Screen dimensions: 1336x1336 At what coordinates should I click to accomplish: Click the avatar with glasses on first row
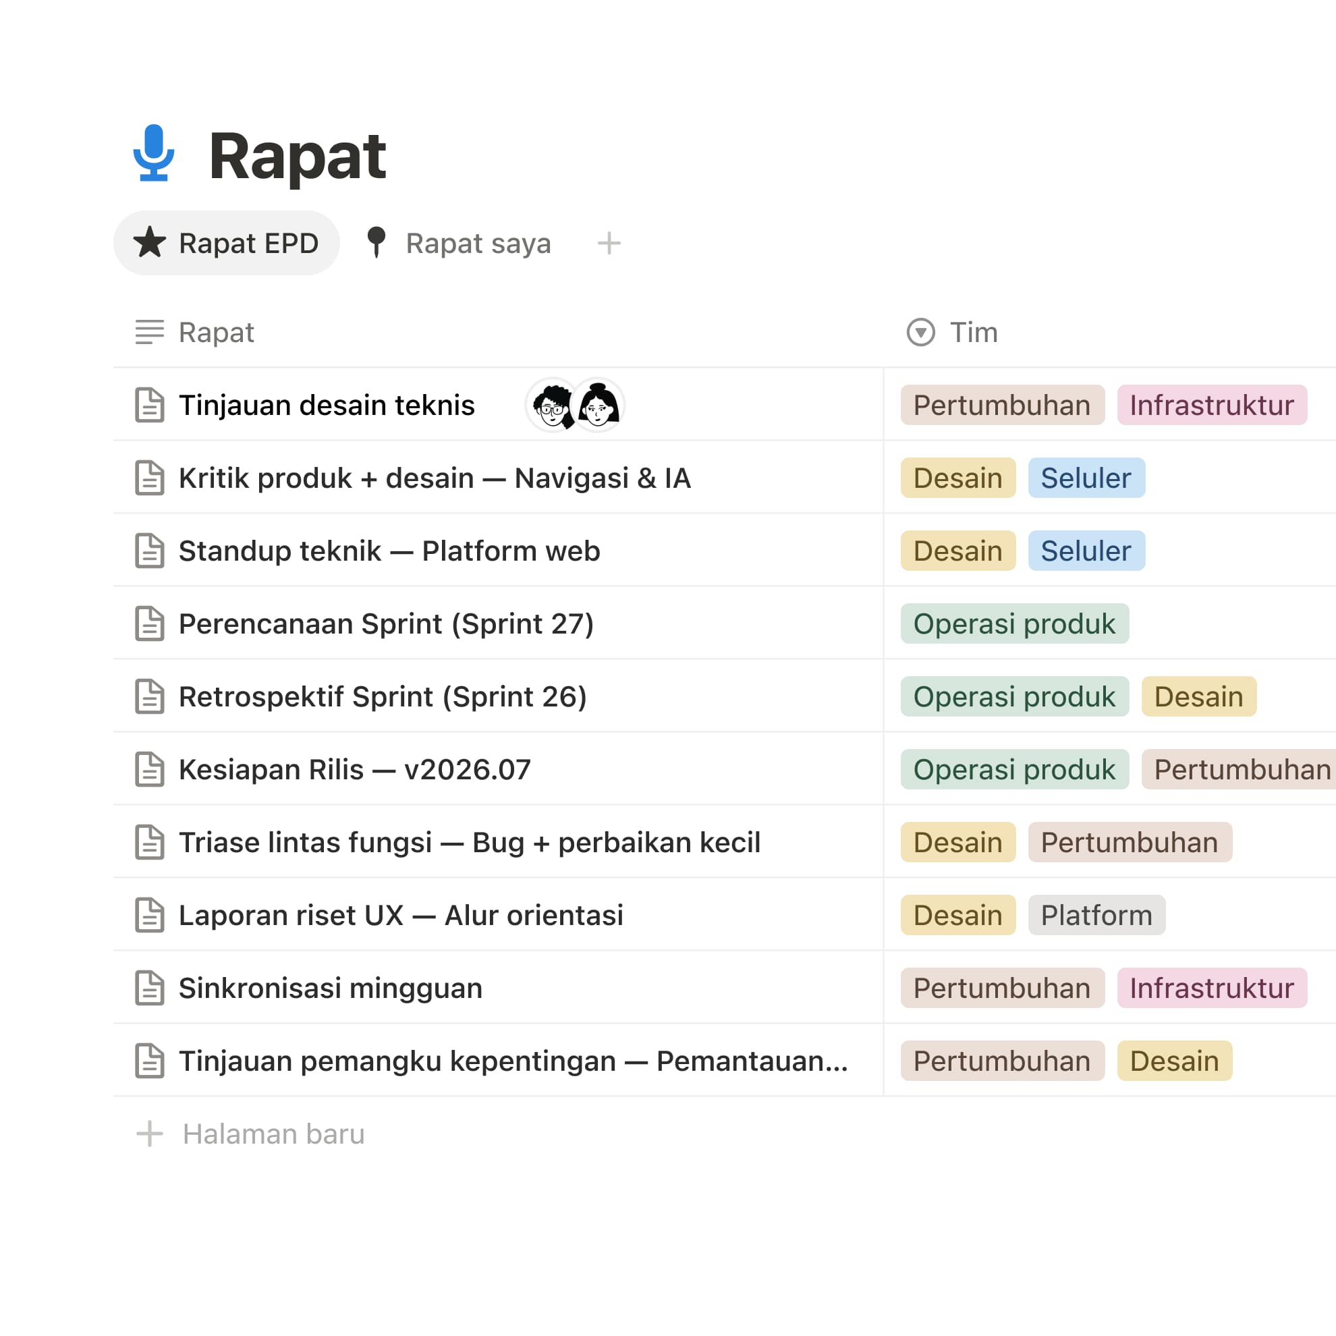coord(552,406)
